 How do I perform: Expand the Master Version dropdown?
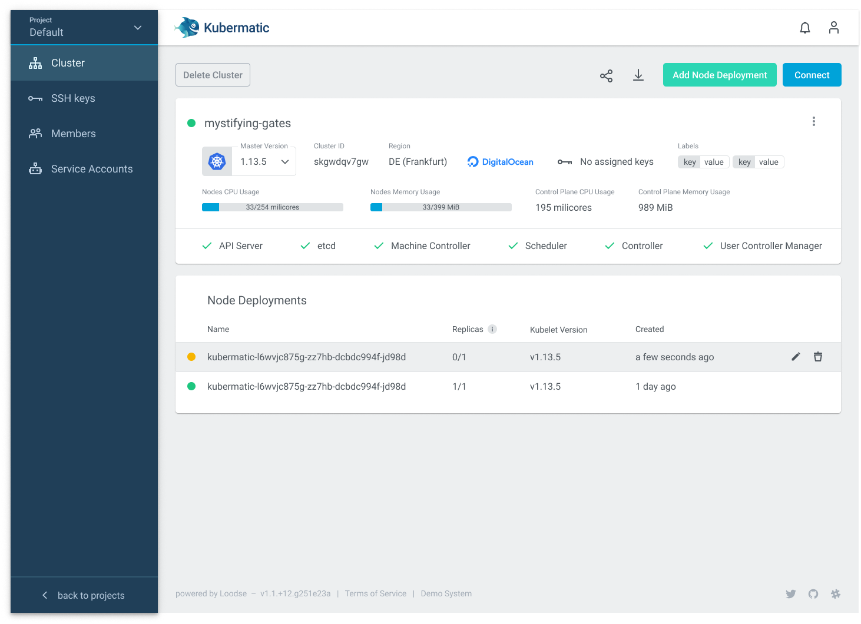pos(284,161)
